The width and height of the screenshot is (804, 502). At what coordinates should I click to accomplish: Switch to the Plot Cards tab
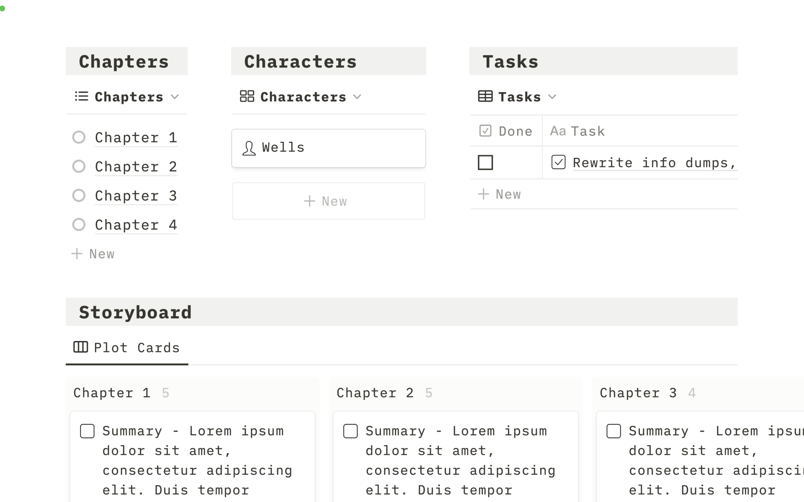(136, 348)
